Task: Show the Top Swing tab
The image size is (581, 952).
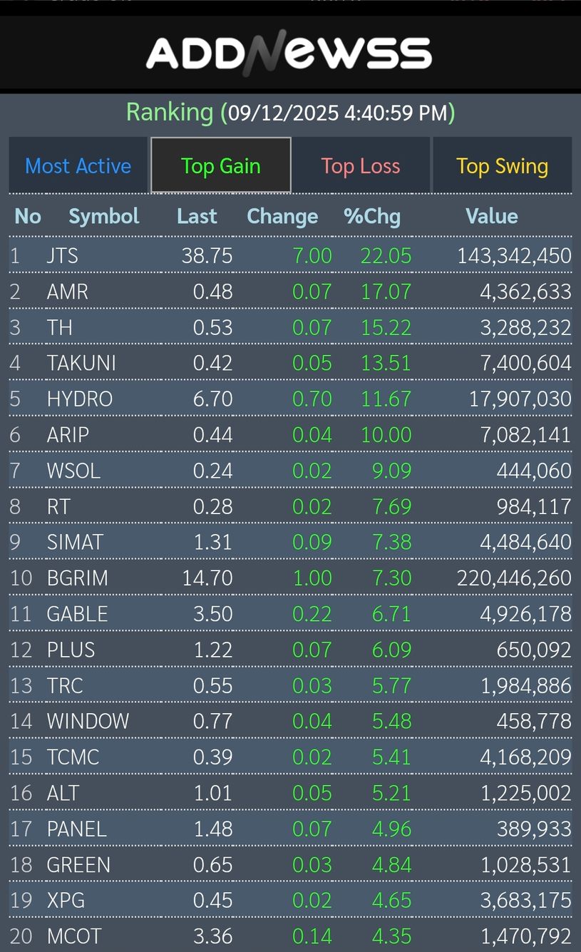Action: point(502,166)
